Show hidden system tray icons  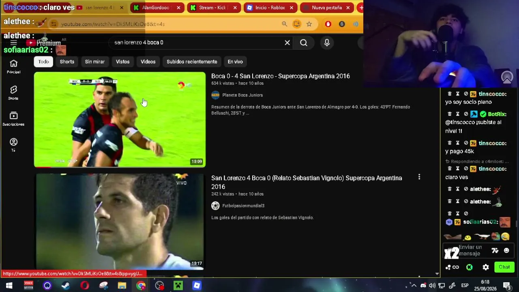414,285
